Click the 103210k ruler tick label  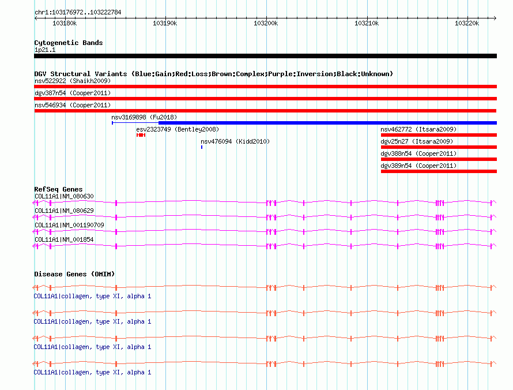(x=367, y=23)
